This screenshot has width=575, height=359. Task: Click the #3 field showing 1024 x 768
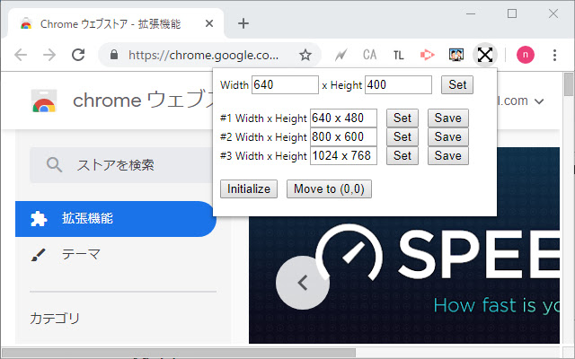coord(343,155)
